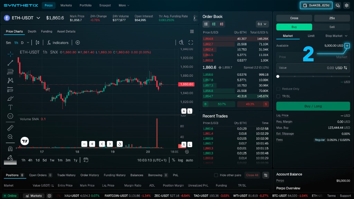
Task: Switch to the Funding tab
Action: [47, 31]
